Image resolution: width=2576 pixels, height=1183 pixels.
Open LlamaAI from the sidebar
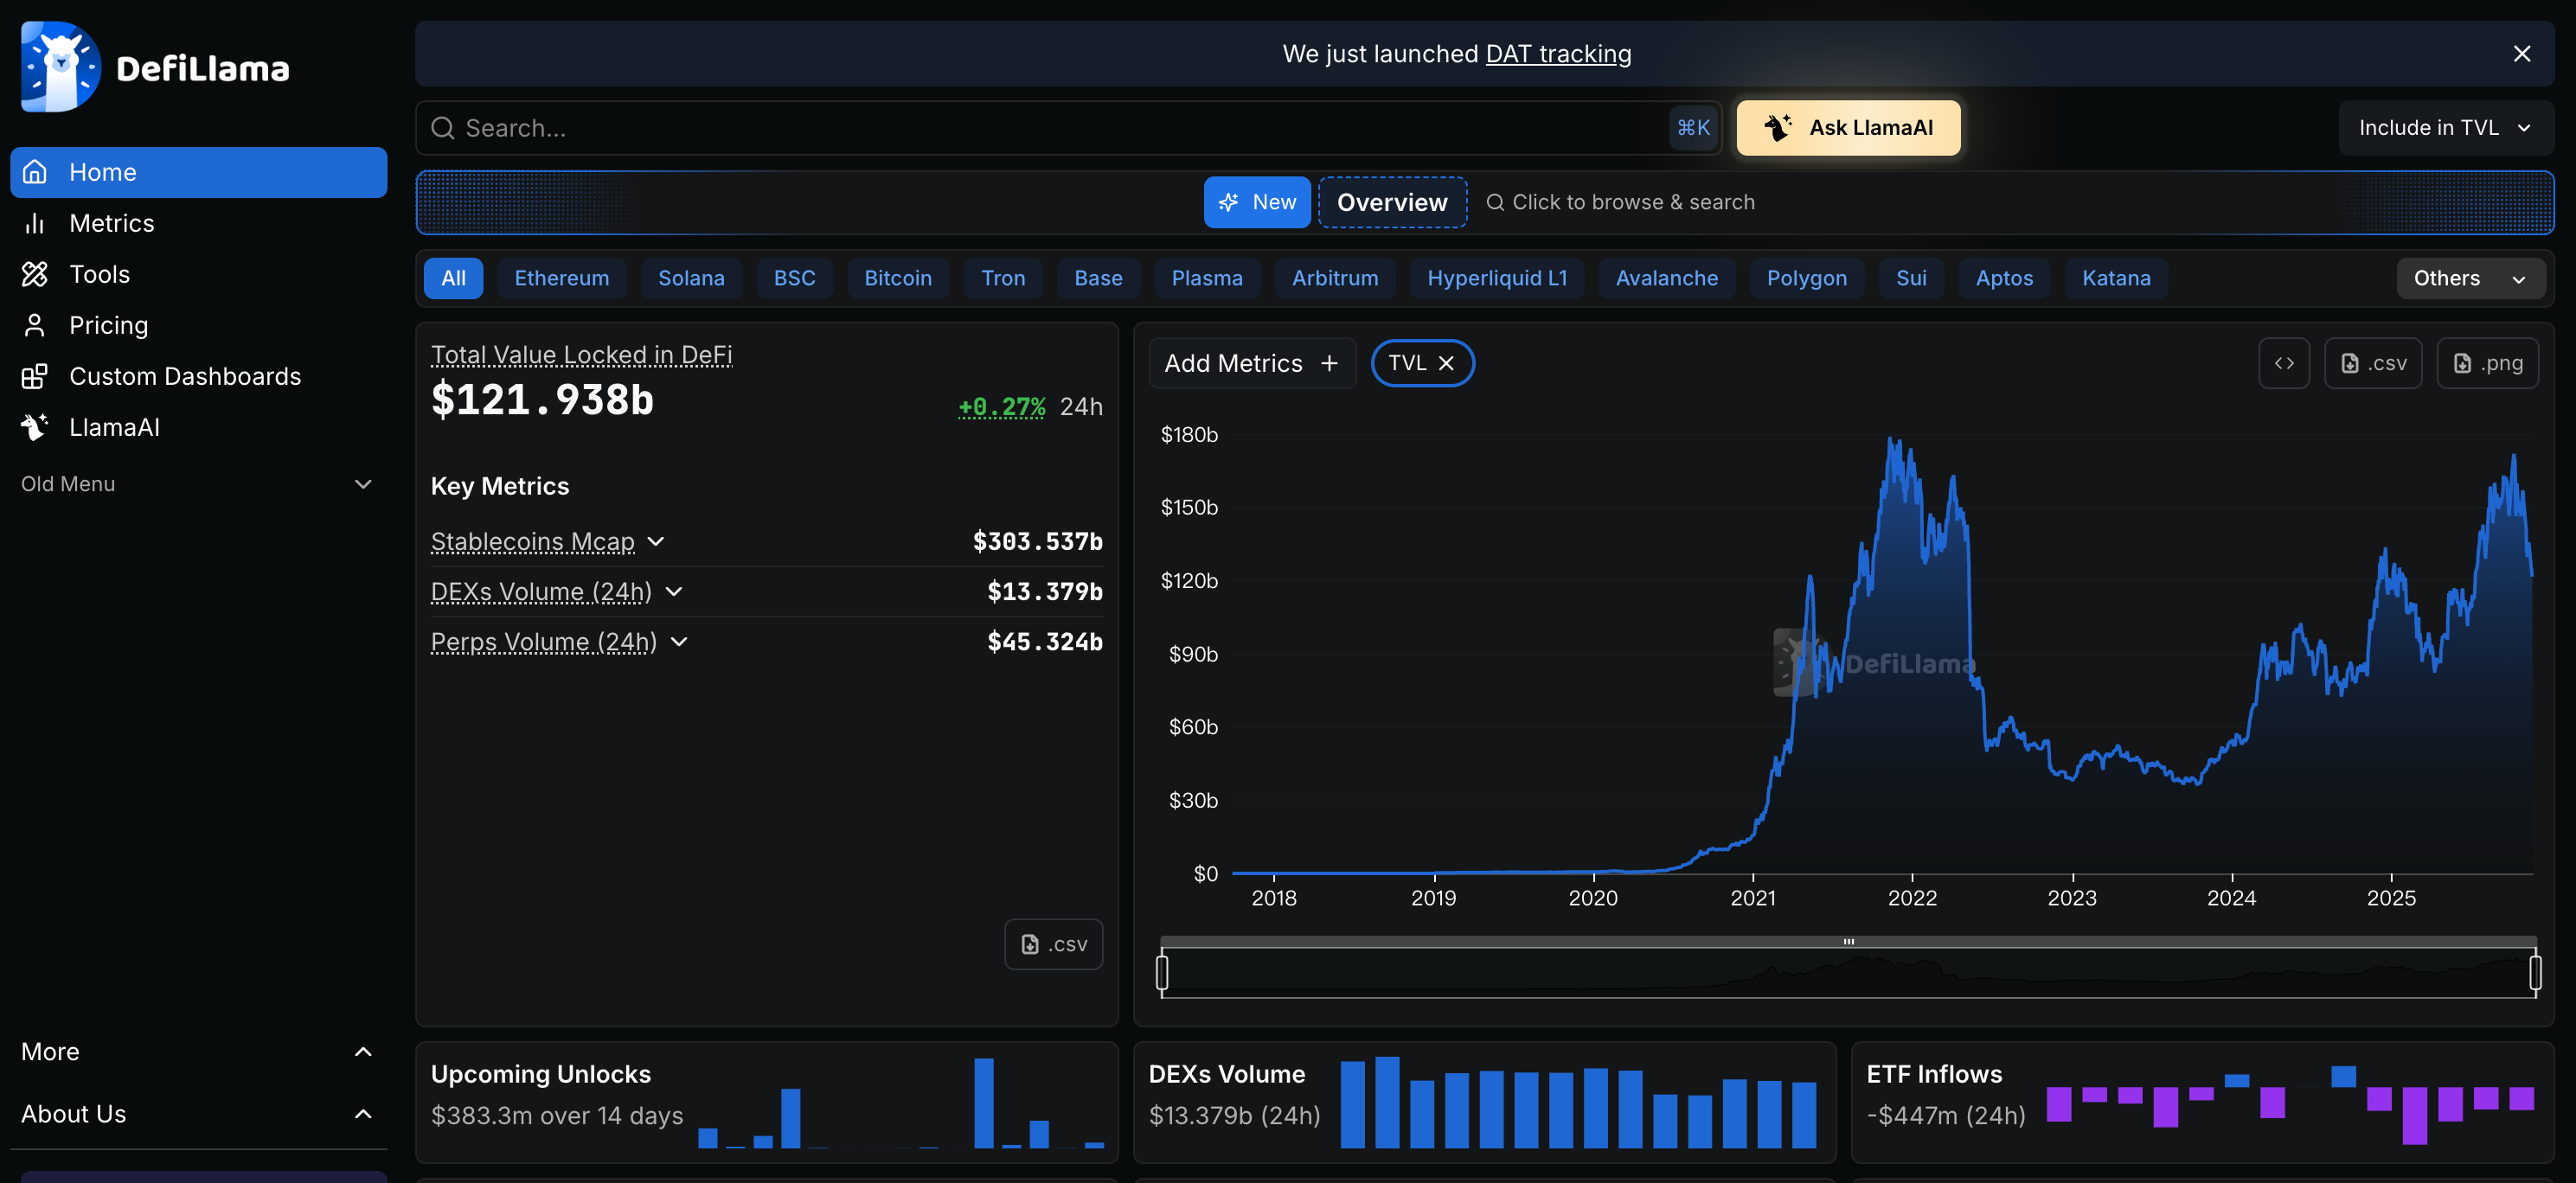click(x=114, y=427)
